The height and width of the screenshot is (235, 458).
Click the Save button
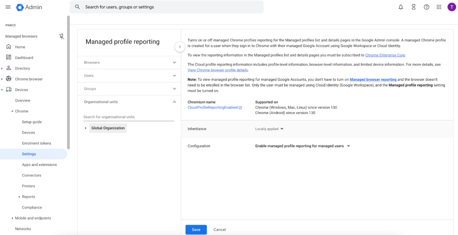click(x=196, y=229)
